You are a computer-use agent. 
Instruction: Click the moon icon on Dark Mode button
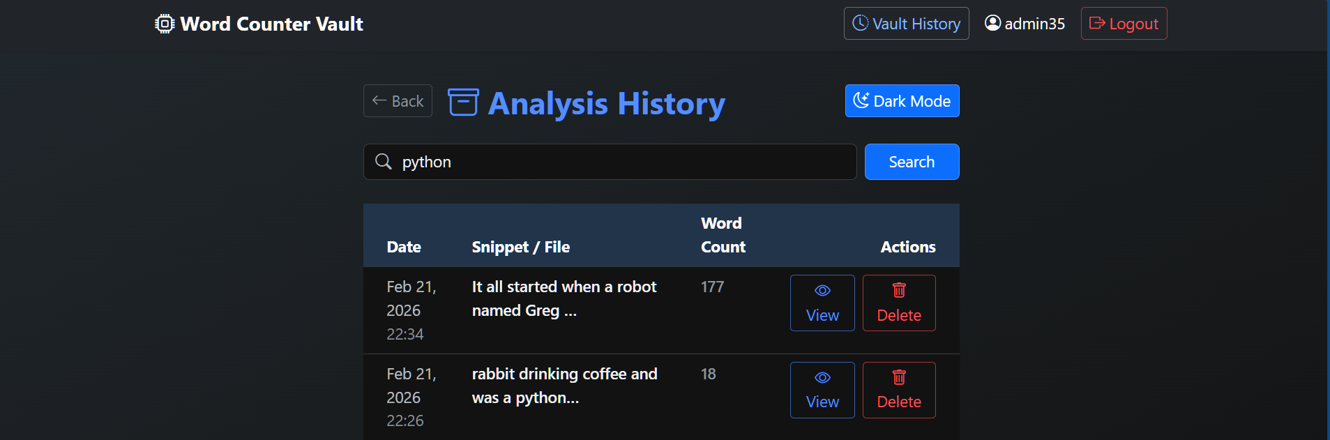pyautogui.click(x=861, y=100)
